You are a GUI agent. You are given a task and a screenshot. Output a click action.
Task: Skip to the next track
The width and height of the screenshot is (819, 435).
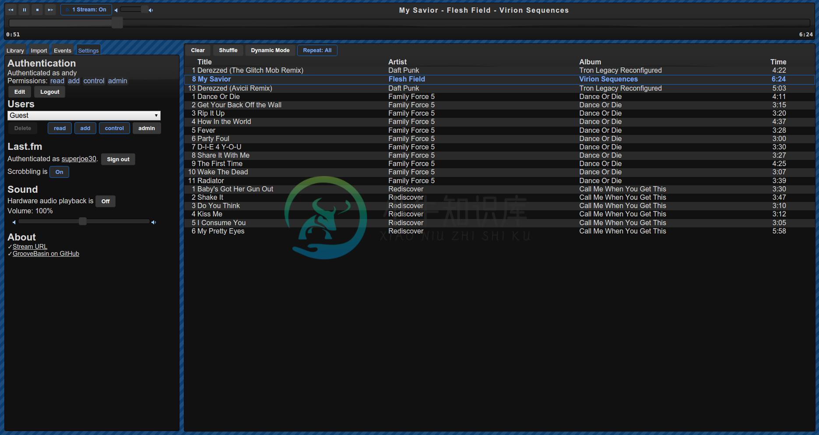tap(51, 10)
